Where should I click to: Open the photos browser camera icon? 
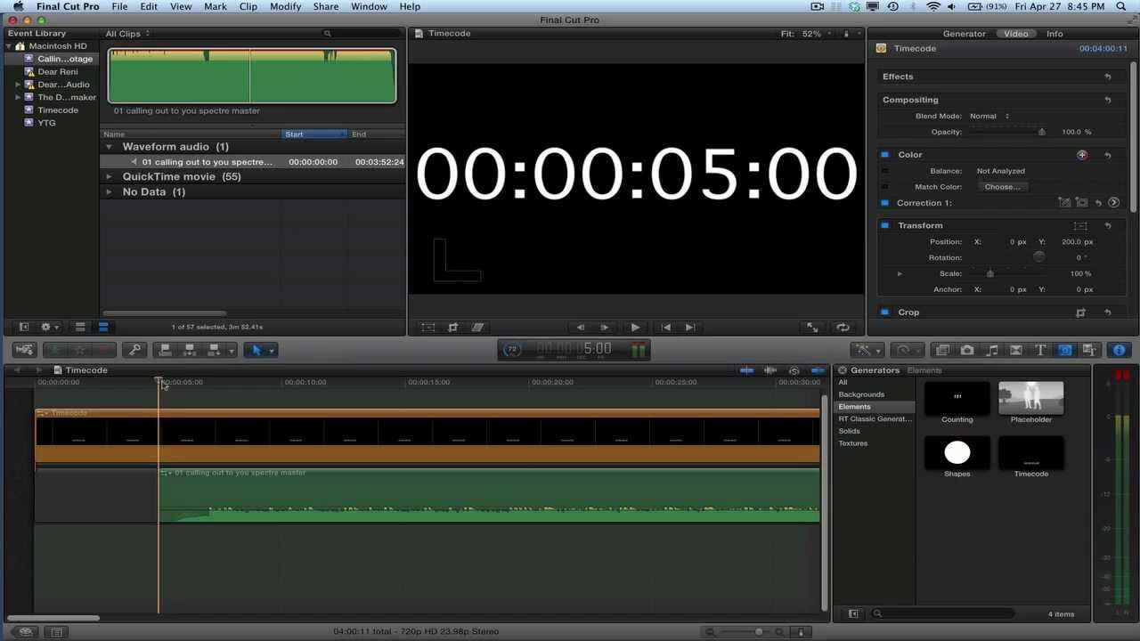[967, 351]
